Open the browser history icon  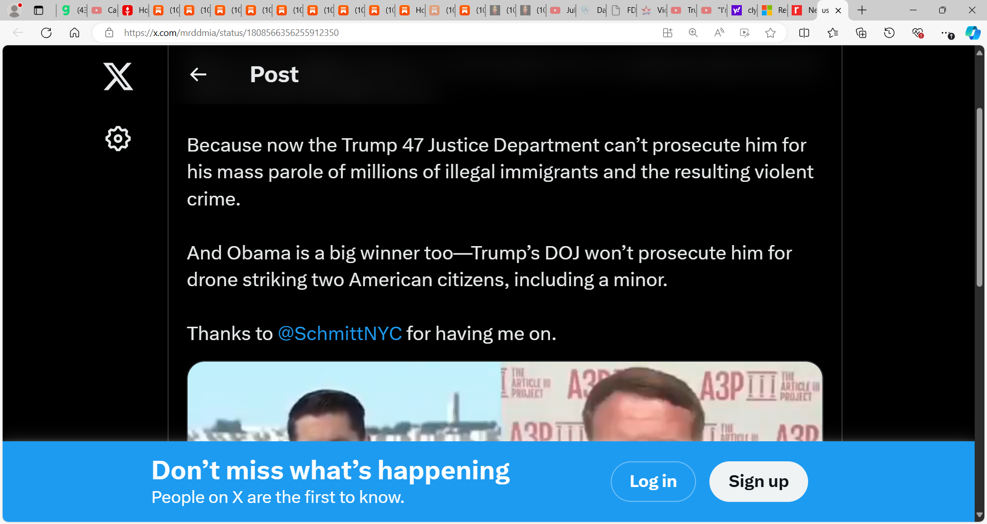click(x=889, y=33)
